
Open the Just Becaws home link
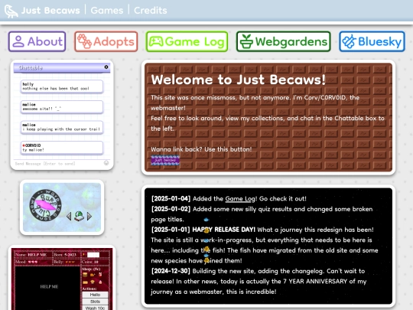50,11
